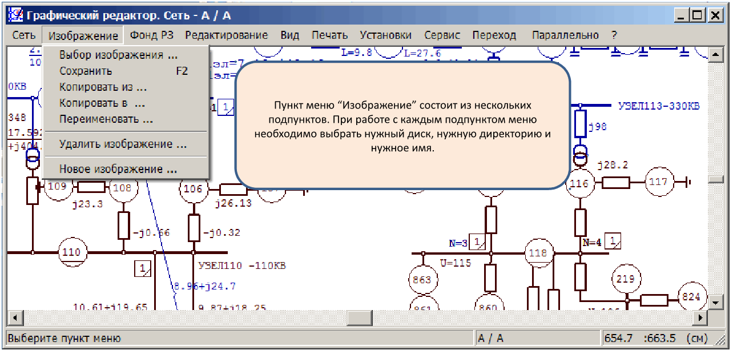The width and height of the screenshot is (733, 350).
Task: Open the Сервис menu
Action: click(442, 35)
